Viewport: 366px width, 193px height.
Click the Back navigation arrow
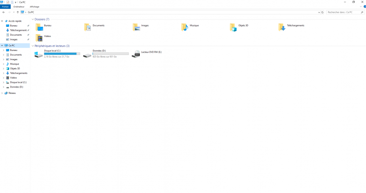tap(4, 12)
